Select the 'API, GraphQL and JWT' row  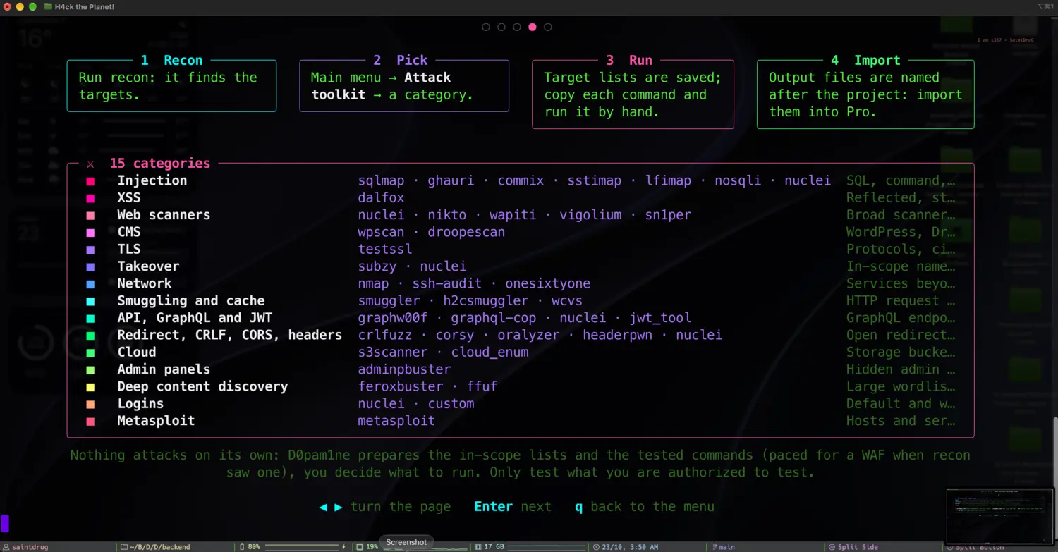521,318
